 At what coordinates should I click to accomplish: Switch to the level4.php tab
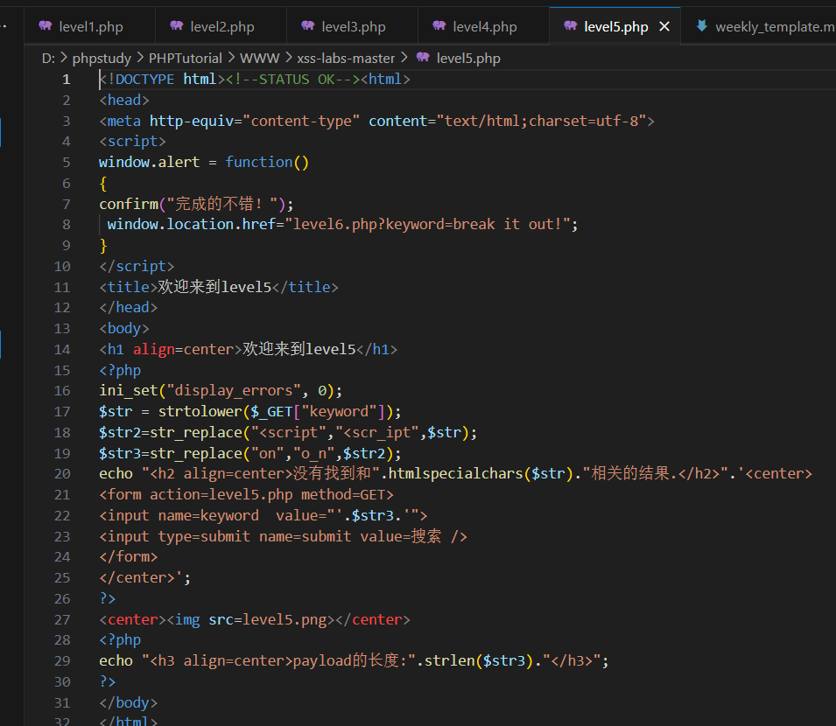coord(483,26)
